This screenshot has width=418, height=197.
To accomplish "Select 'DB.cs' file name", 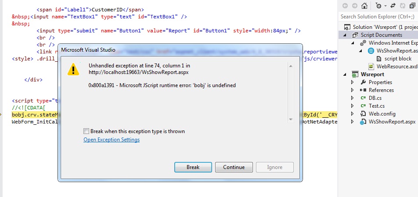I will (x=375, y=98).
